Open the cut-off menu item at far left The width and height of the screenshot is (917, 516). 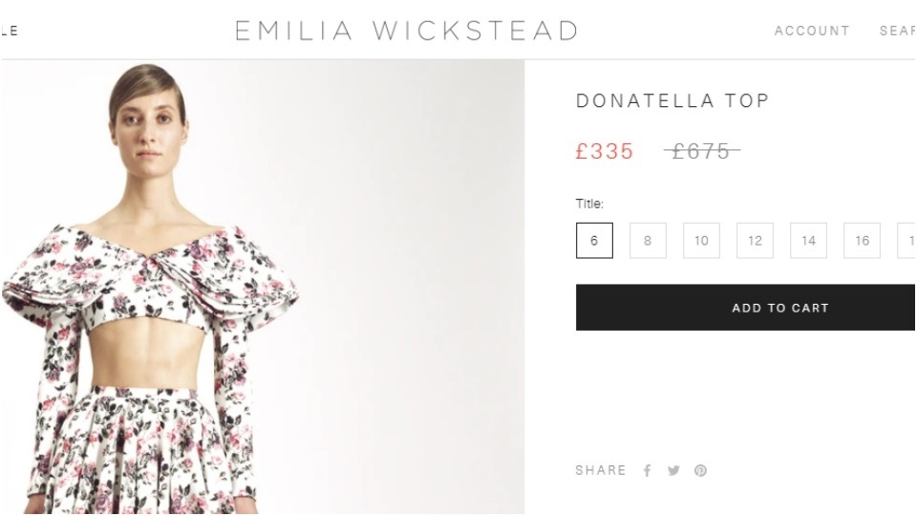pyautogui.click(x=10, y=31)
